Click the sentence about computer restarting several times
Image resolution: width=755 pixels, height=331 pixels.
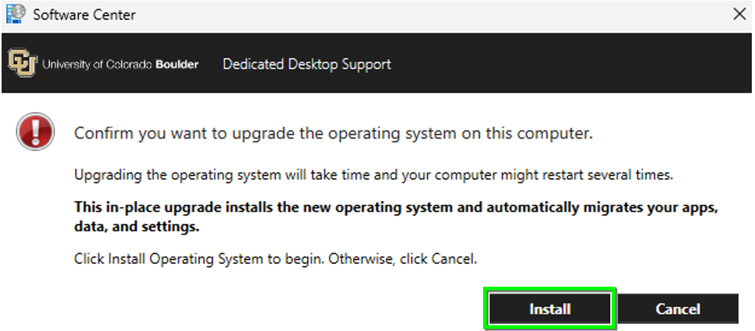[x=374, y=176]
